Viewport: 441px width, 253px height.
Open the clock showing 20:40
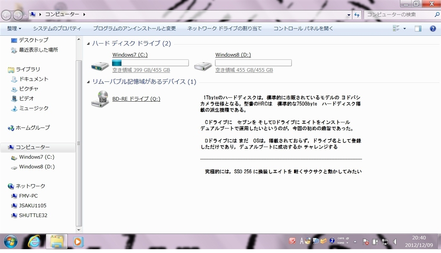[x=419, y=241]
